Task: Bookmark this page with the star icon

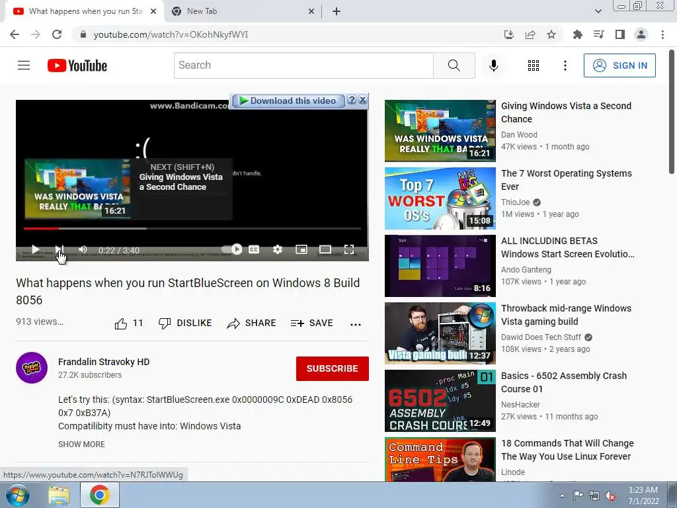Action: 551,34
